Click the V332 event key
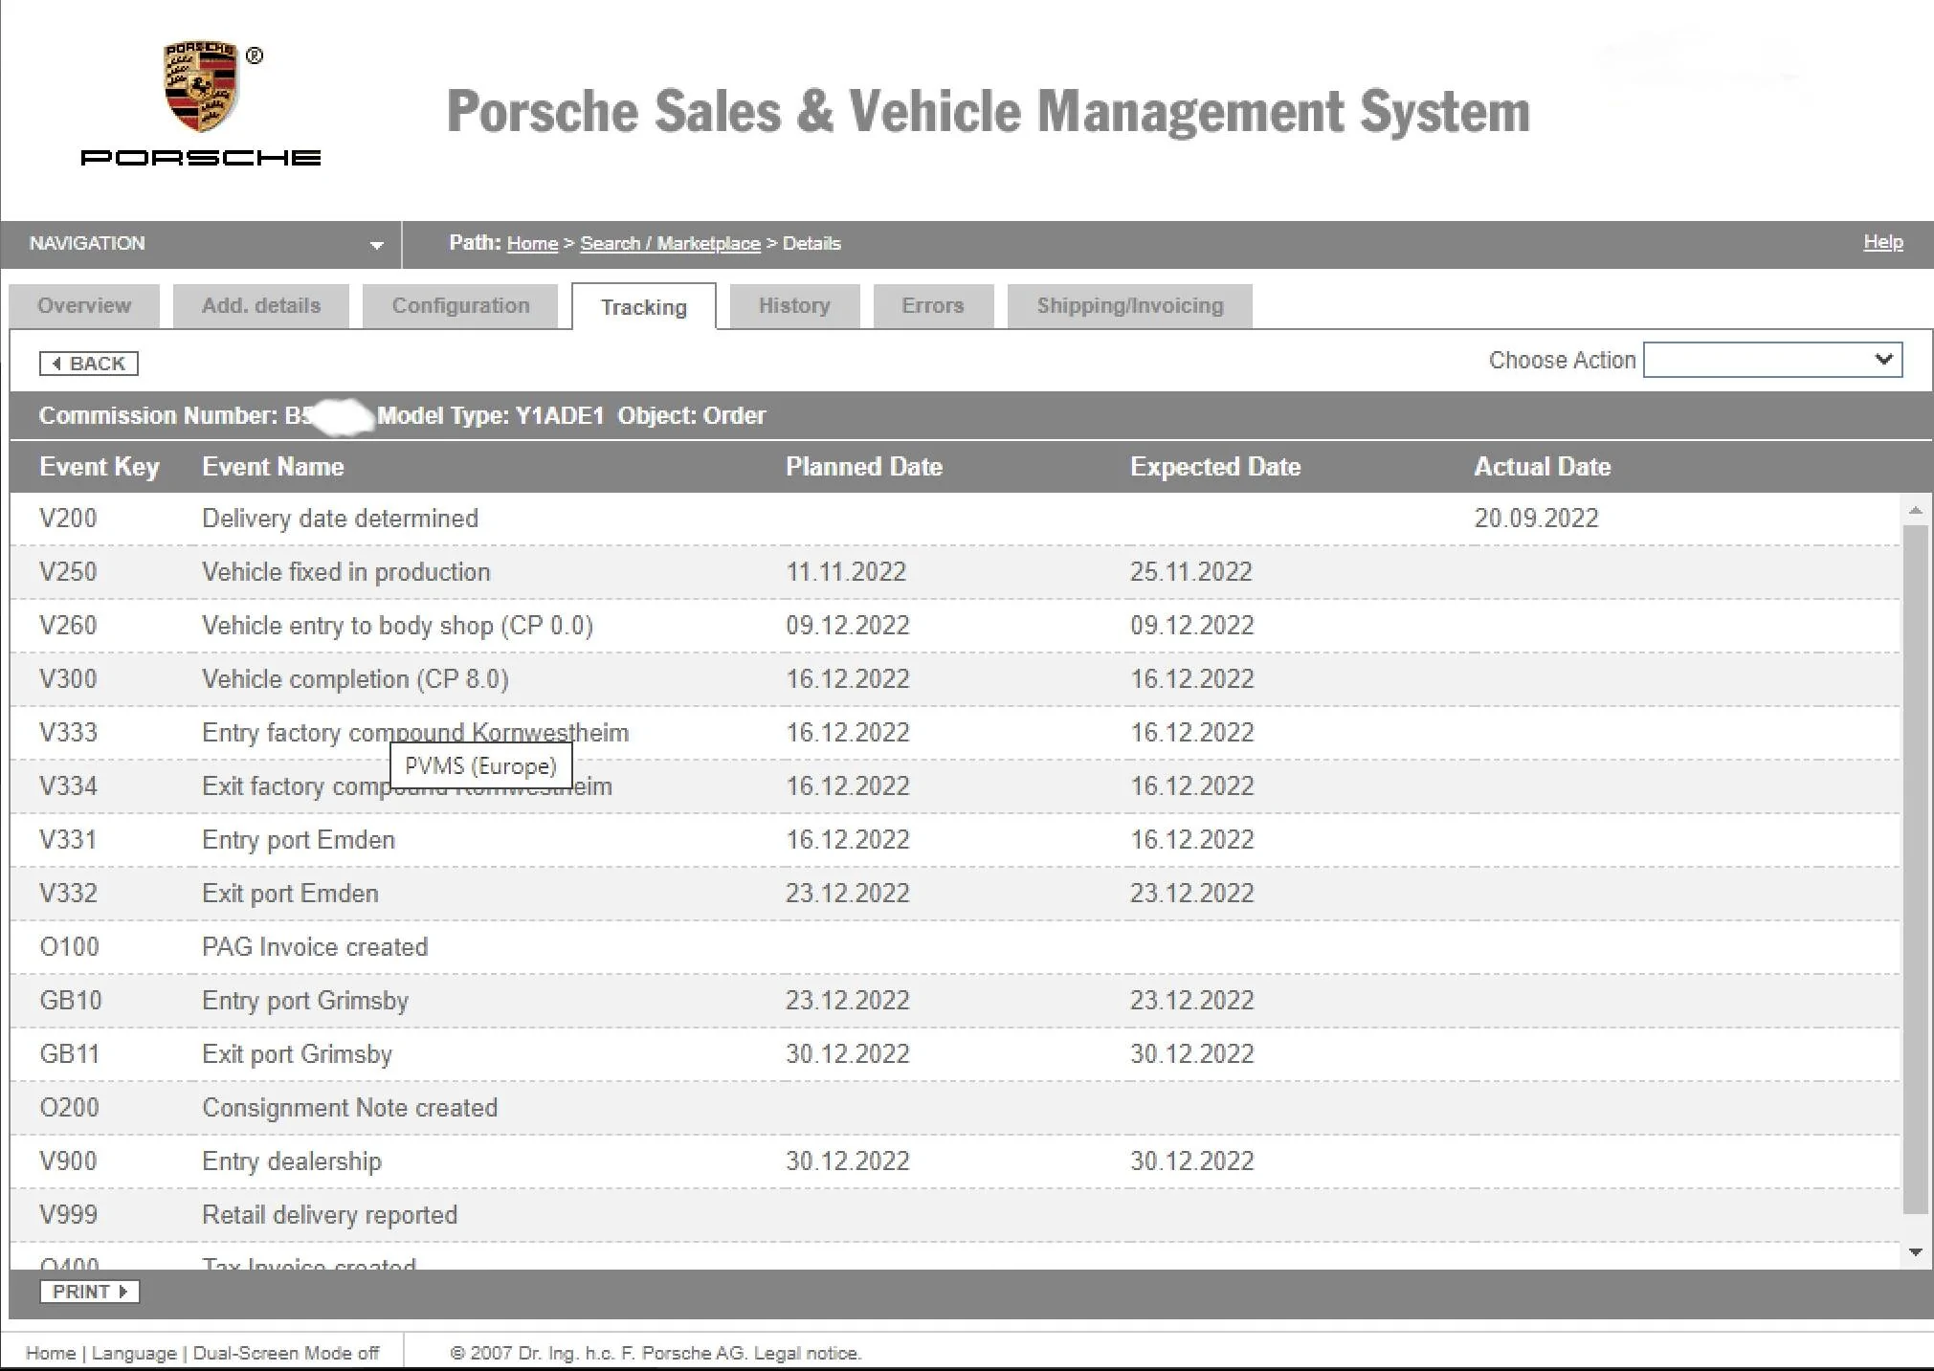1934x1371 pixels. (68, 894)
